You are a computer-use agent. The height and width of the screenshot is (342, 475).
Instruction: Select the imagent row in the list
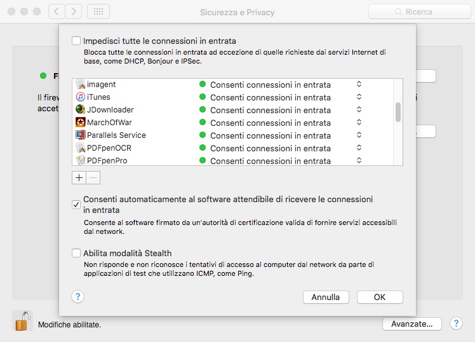[x=232, y=85]
